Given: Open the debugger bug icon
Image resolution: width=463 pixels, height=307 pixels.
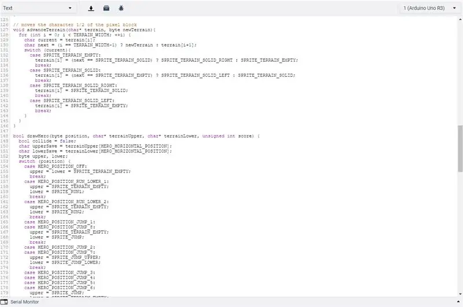Looking at the screenshot, I should pos(121,8).
